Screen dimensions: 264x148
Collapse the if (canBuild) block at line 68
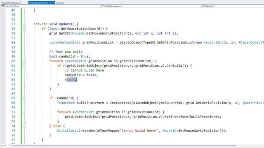24,98
